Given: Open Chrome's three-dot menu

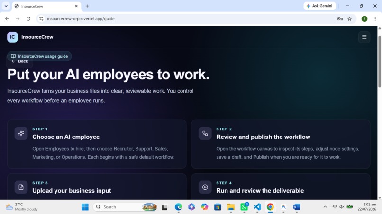Looking at the screenshot, I should (375, 19).
